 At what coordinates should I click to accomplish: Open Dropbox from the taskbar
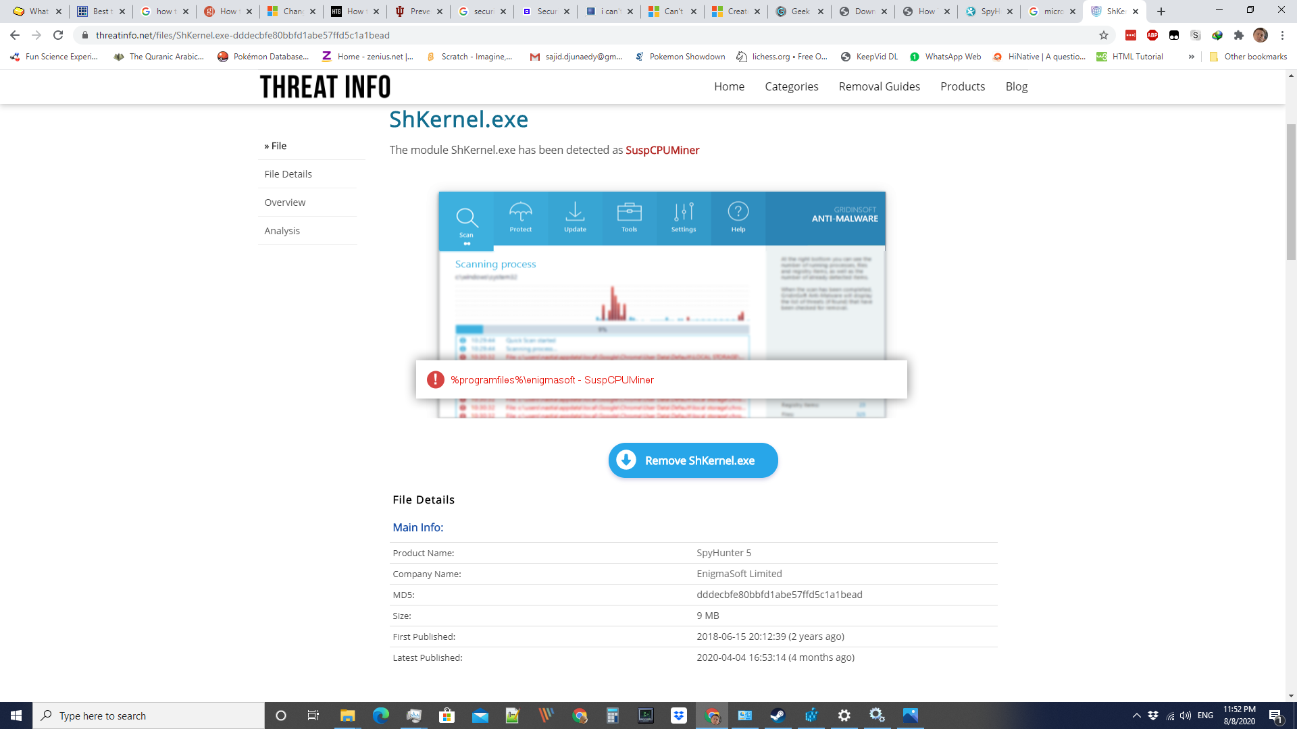[x=678, y=715]
